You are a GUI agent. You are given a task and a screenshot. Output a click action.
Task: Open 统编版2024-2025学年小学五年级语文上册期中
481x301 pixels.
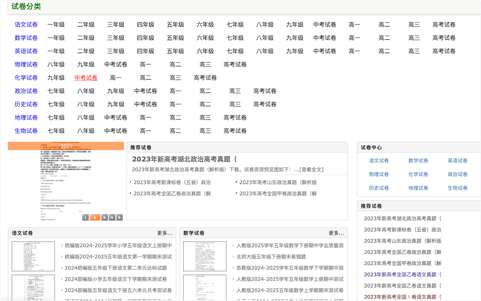click(118, 245)
